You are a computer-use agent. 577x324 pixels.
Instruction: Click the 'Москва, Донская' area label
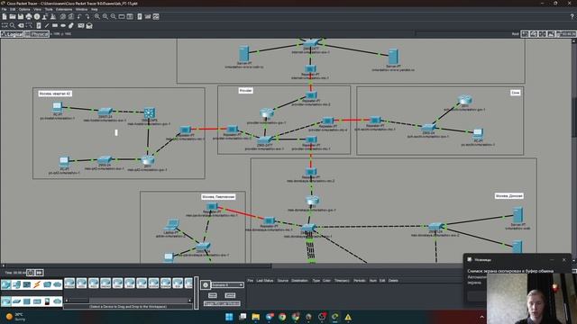coord(508,196)
